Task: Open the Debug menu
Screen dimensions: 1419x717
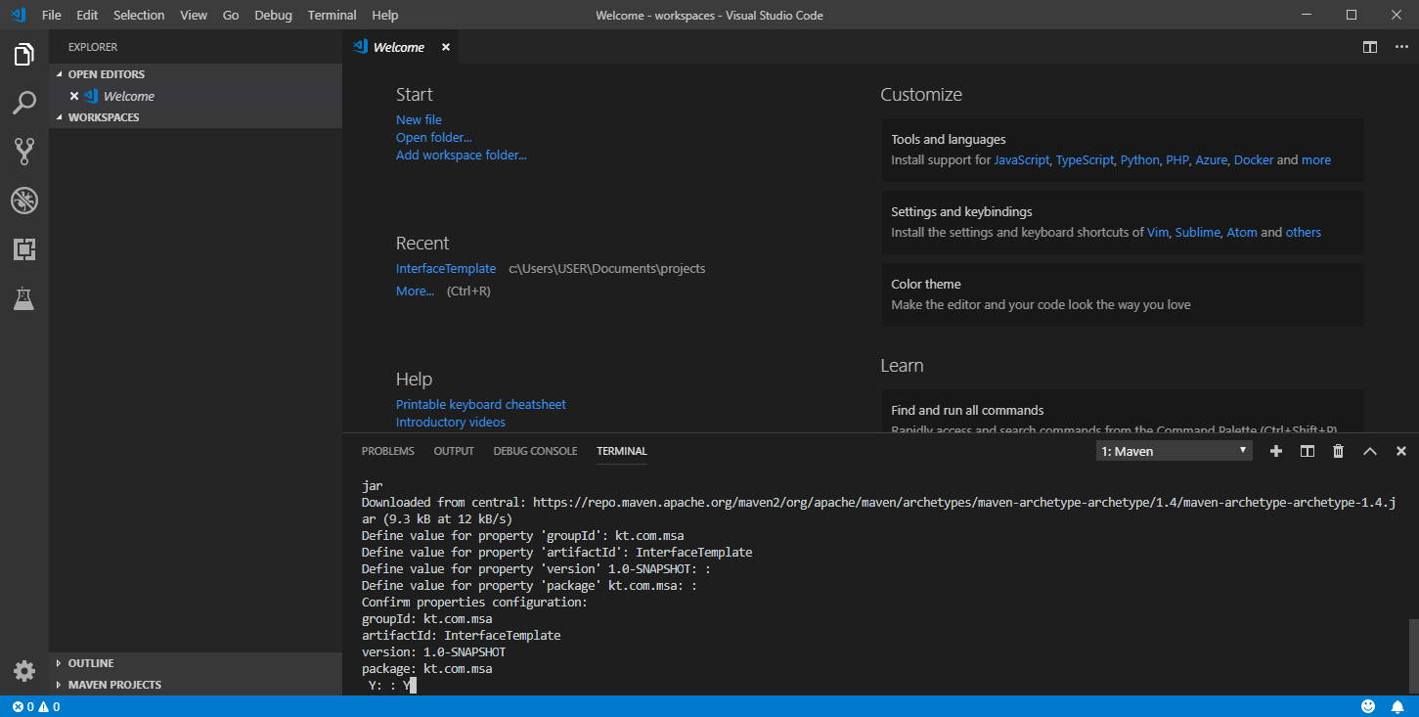Action: pyautogui.click(x=273, y=16)
